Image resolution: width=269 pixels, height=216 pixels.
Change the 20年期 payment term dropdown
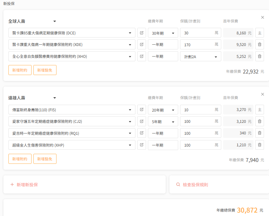(163, 110)
